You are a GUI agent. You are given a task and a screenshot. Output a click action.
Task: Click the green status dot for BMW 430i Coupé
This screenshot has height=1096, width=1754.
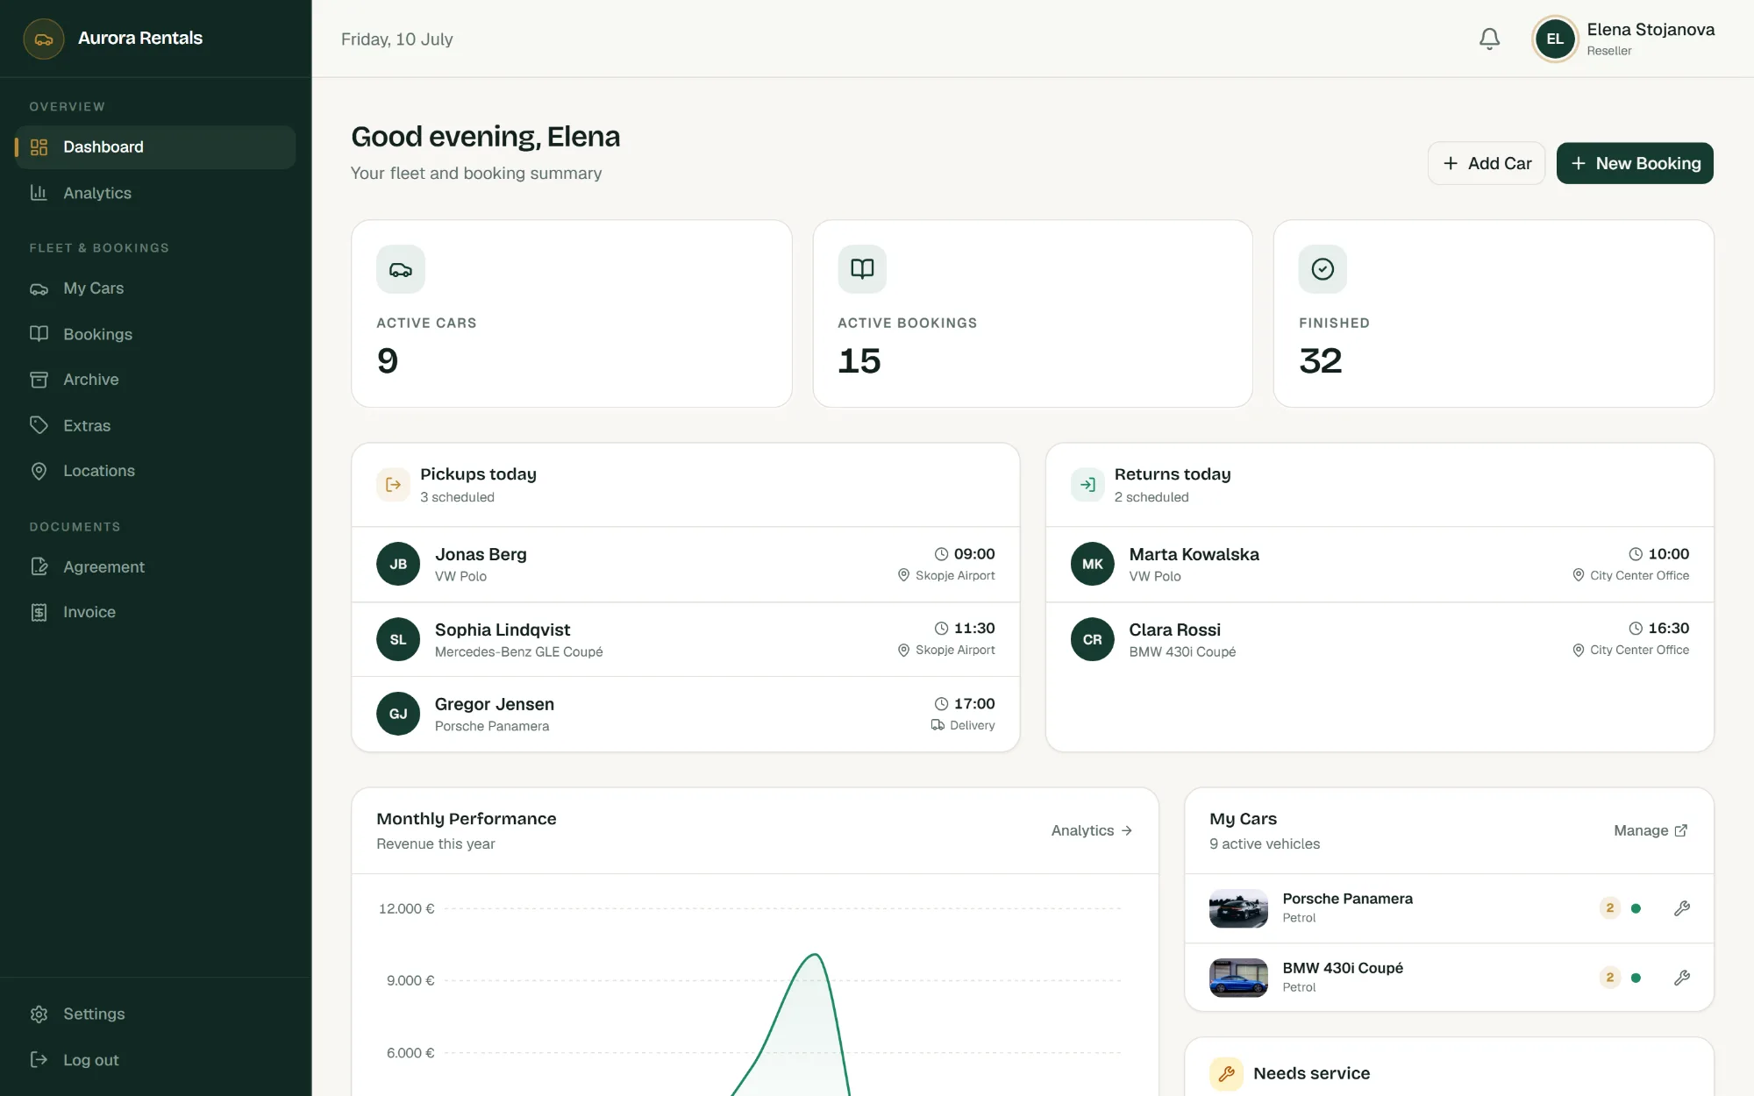[x=1636, y=978]
